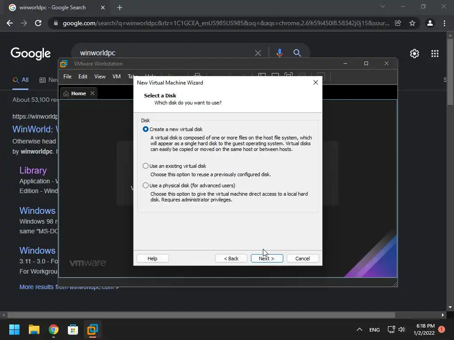Go back in Chrome
454x340 pixels.
[10, 23]
